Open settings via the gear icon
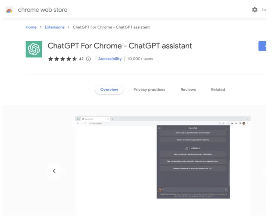Screen dimensions: 276x221 (255, 10)
